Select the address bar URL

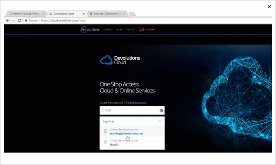(x=64, y=20)
